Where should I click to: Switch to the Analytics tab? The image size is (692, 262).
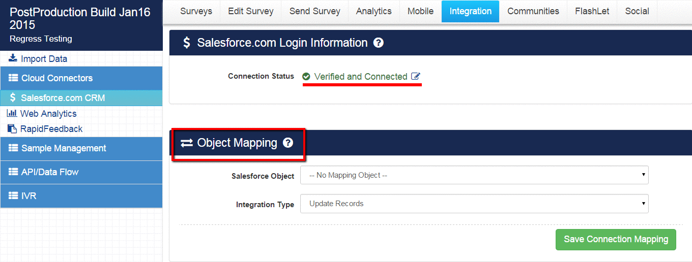373,11
